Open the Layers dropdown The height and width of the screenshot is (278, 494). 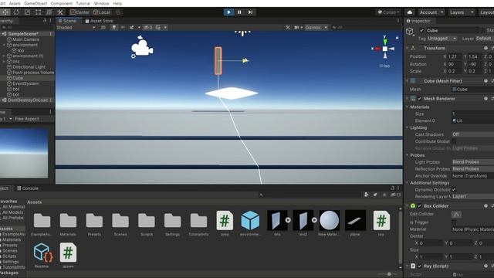[462, 12]
